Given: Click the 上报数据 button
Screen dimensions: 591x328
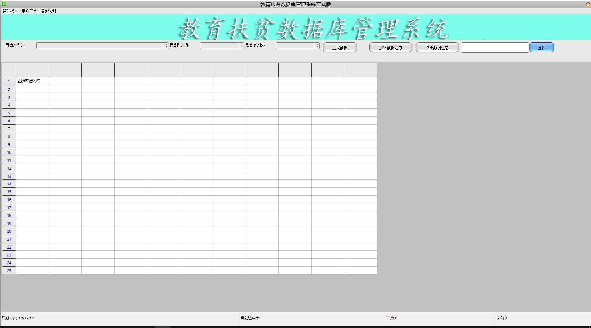Looking at the screenshot, I should point(340,47).
